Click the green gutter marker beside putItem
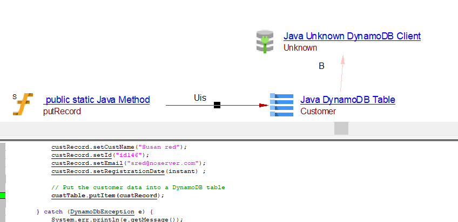This screenshot has width=458, height=222. click(3, 195)
